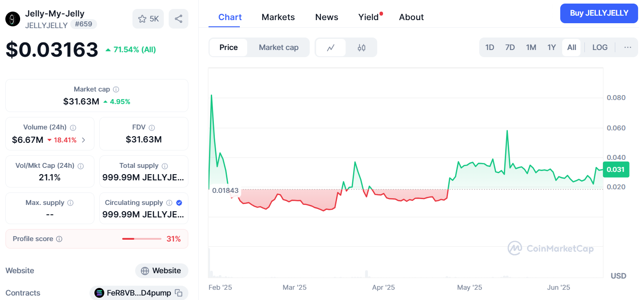The width and height of the screenshot is (639, 300).
Task: Click the $6.67M volume value
Action: coord(28,140)
